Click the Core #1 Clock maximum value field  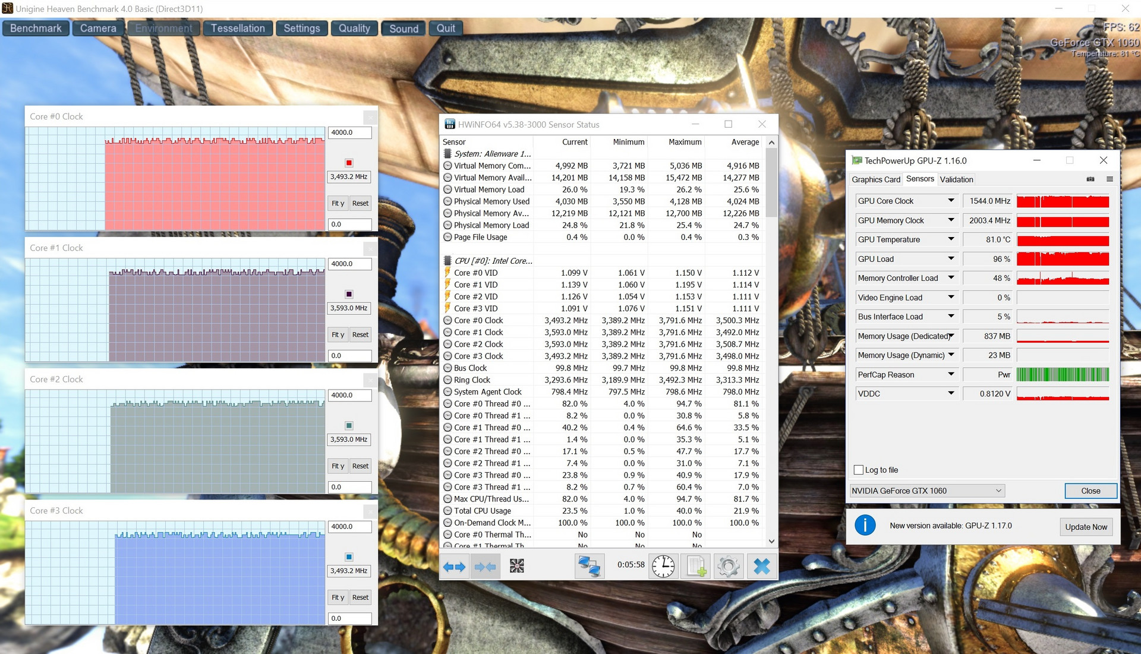point(349,264)
